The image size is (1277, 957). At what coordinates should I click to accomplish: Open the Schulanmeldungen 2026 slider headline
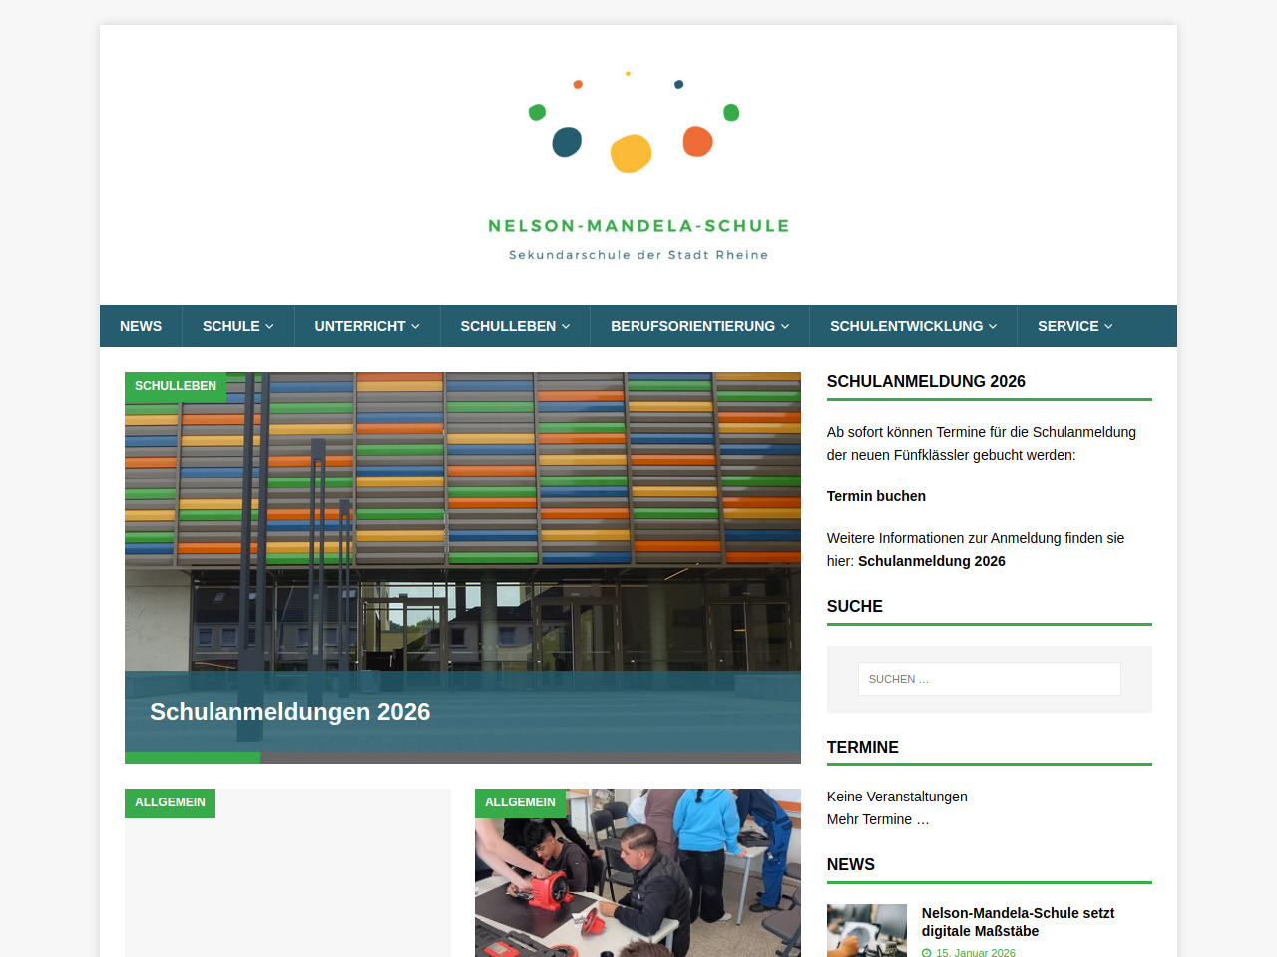pyautogui.click(x=289, y=712)
